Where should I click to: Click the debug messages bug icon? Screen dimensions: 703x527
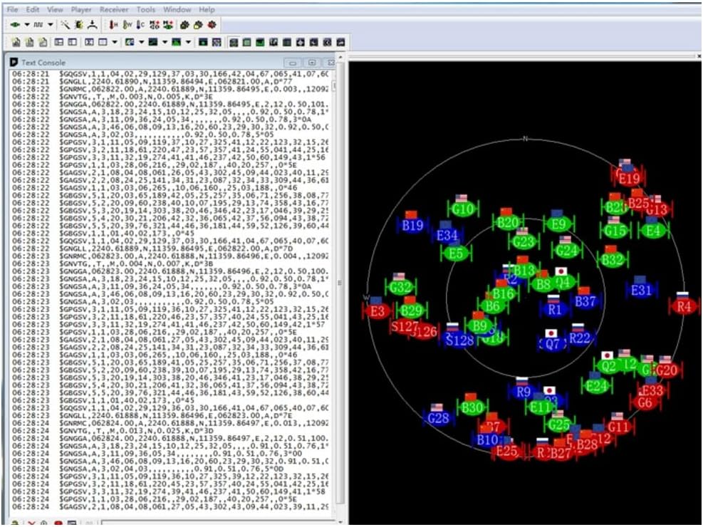(x=79, y=25)
